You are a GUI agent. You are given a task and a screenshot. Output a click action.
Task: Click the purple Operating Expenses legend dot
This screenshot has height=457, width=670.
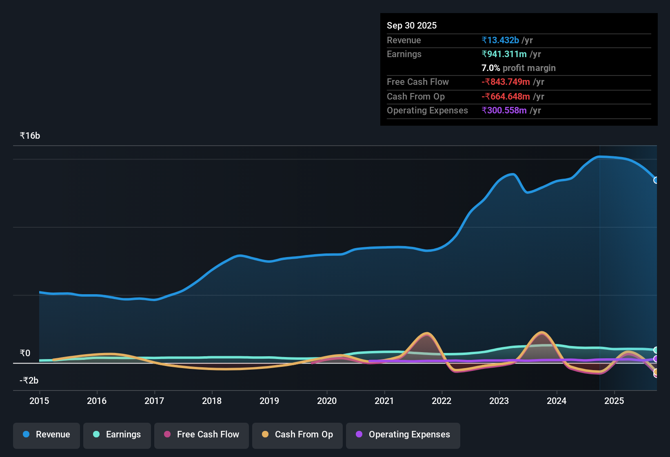point(359,435)
